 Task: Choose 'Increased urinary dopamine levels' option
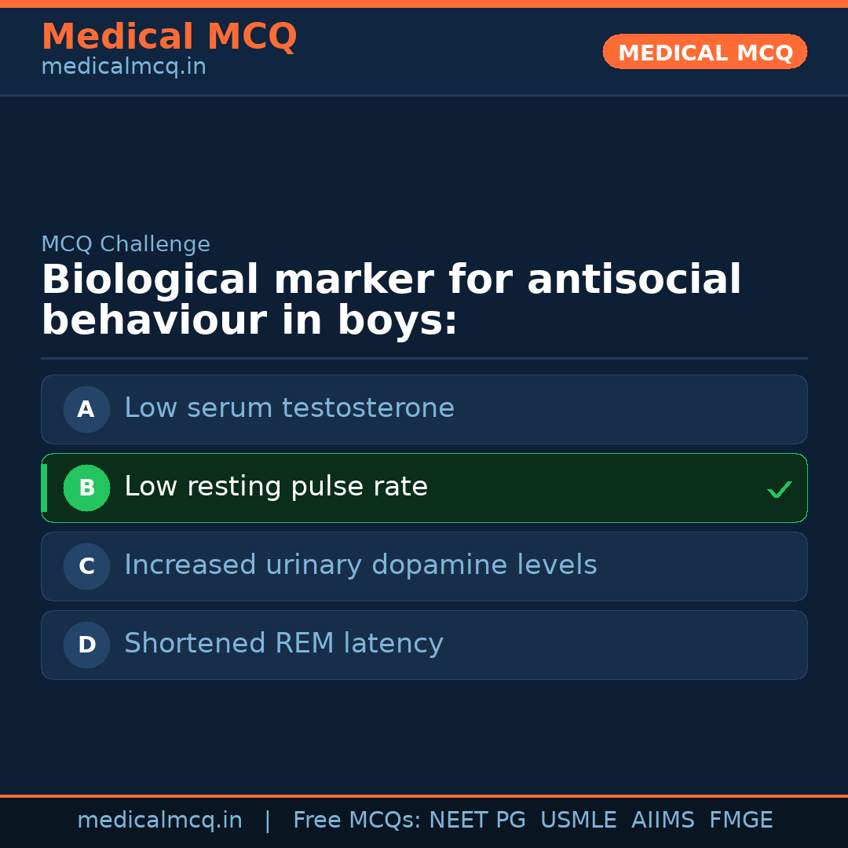360,565
